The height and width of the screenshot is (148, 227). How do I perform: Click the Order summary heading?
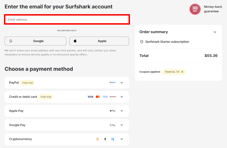(x=154, y=32)
